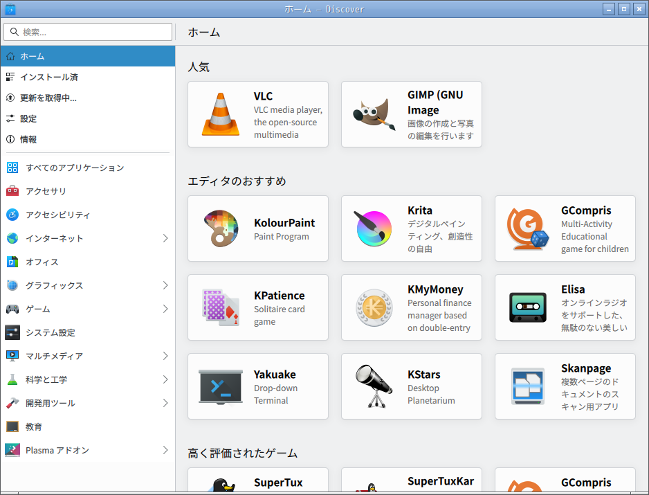Click the VLC traffic cone icon

tap(221, 114)
